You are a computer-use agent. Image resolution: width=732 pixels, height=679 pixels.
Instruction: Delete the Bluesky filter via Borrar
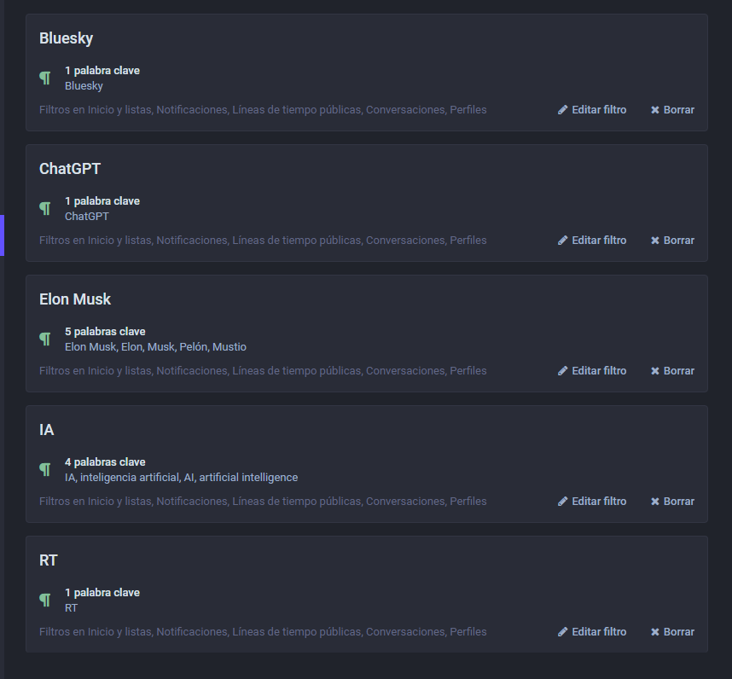672,110
